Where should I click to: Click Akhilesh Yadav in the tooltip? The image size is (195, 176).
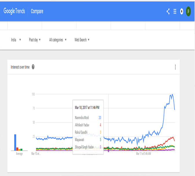coord(82,125)
